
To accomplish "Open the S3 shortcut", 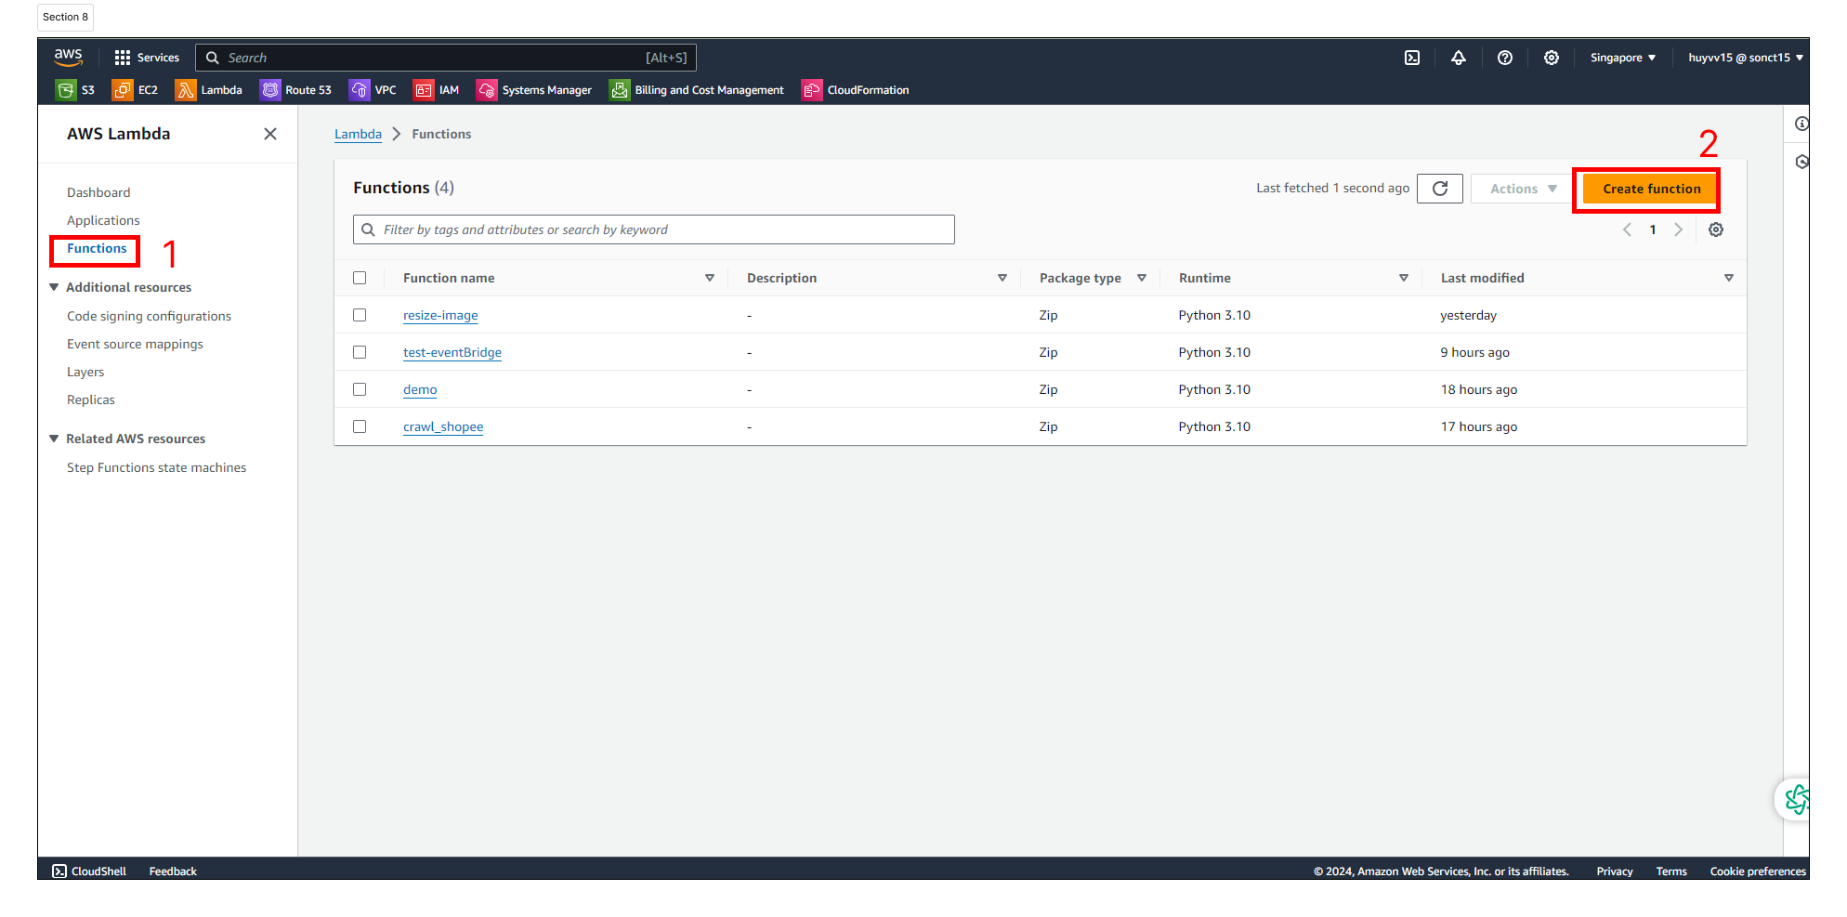I will pos(76,90).
